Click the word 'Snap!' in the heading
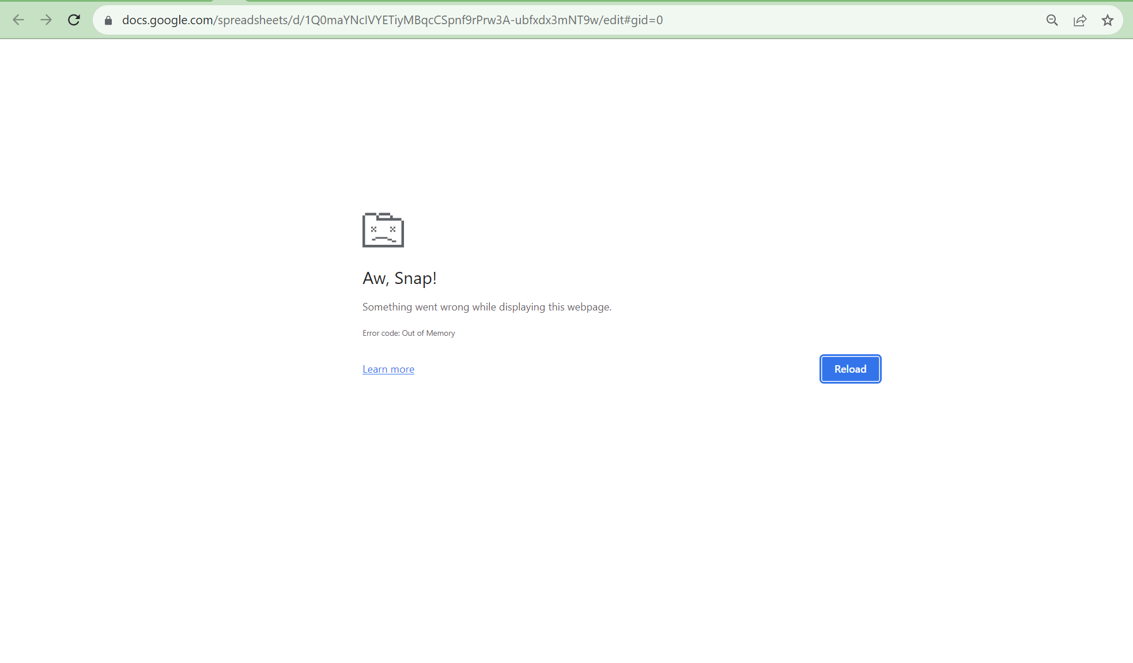1133x663 pixels. pyautogui.click(x=415, y=278)
